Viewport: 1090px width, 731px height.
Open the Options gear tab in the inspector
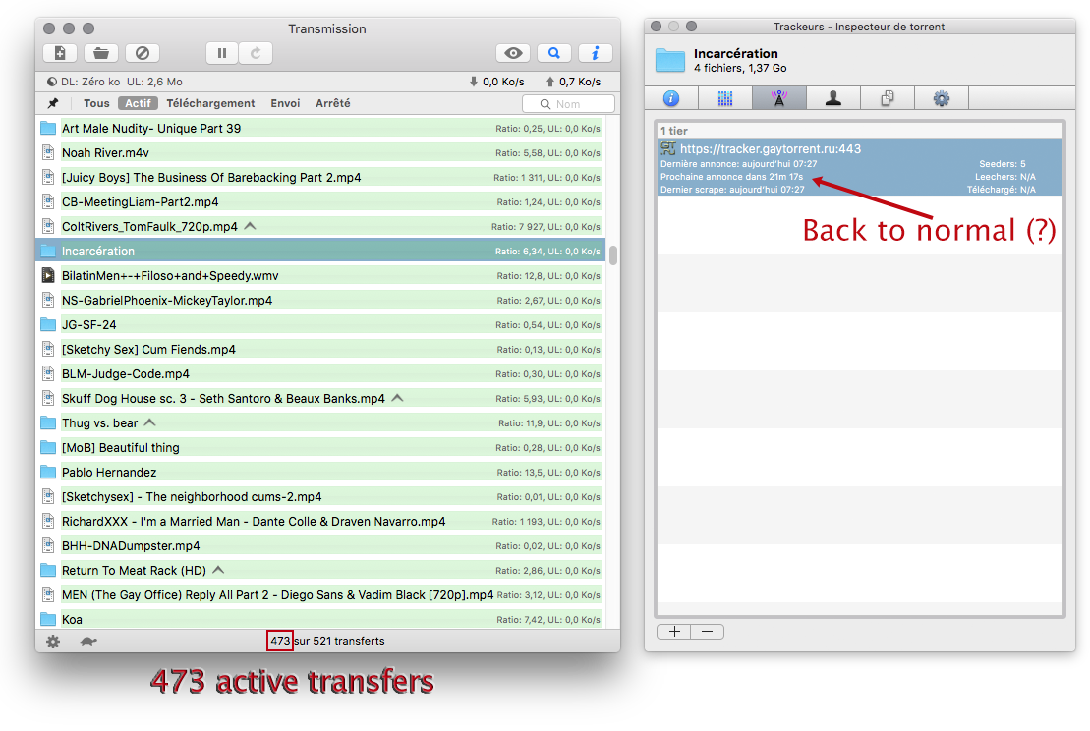tap(942, 98)
